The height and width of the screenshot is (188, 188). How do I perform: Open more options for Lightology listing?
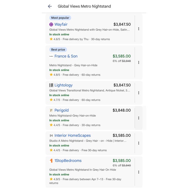click(139, 93)
